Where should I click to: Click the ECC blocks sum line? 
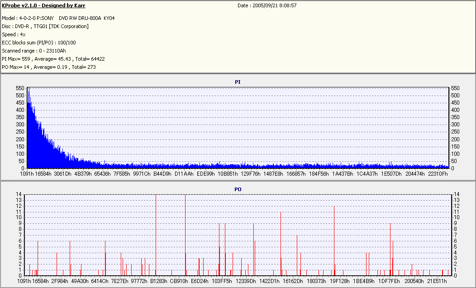tap(39, 43)
